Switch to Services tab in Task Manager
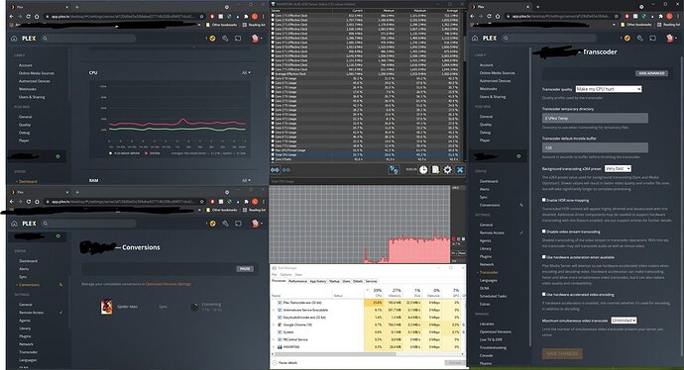684x370 pixels. tap(371, 281)
